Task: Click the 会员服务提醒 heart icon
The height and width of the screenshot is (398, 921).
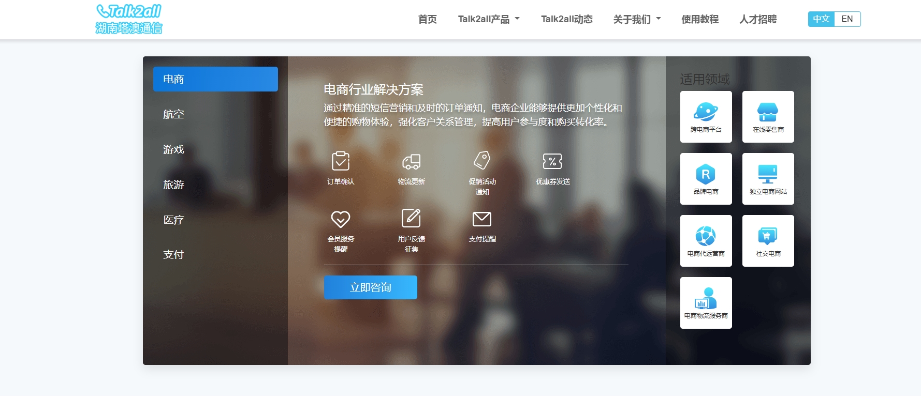Action: (341, 219)
